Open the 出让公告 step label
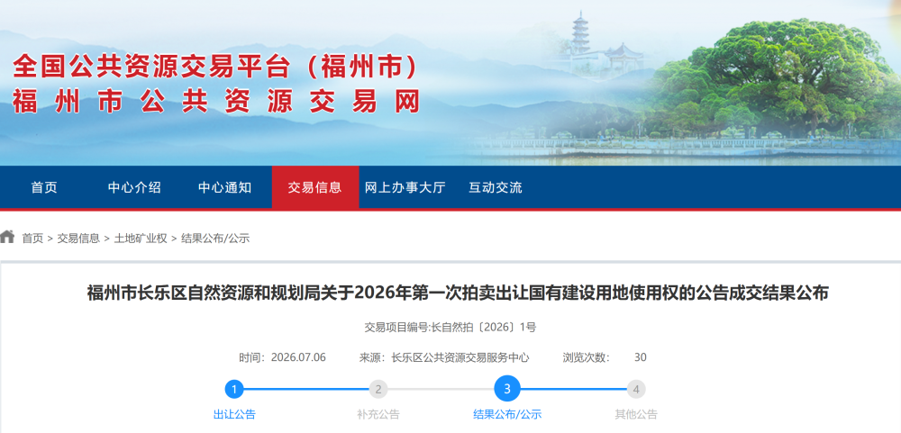The width and height of the screenshot is (901, 433). coord(234,415)
